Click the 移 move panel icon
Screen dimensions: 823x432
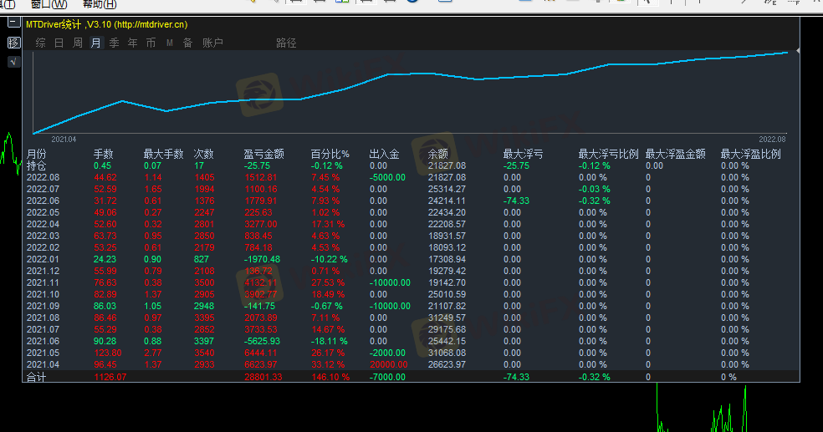(13, 43)
